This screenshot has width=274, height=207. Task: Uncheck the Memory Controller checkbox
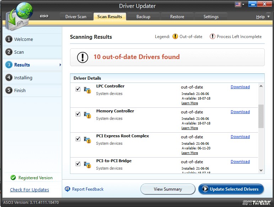click(78, 114)
